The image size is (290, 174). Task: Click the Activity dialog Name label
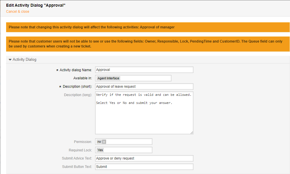[76, 70]
